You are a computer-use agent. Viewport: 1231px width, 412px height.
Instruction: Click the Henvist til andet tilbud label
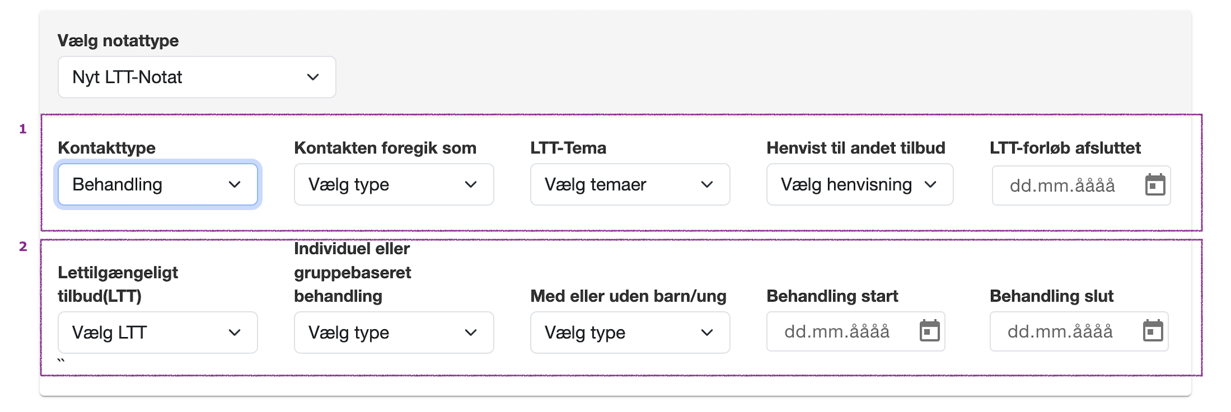tap(856, 148)
